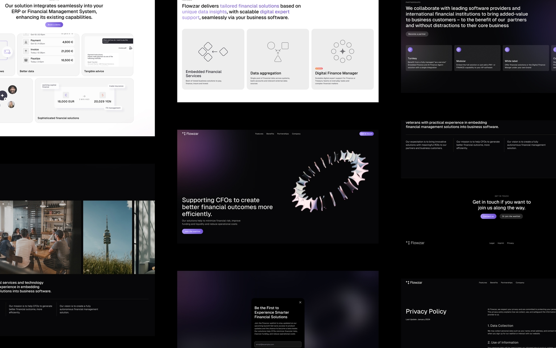
Task: Click the euro icon above 18,000 EUR
Action: pos(66,95)
